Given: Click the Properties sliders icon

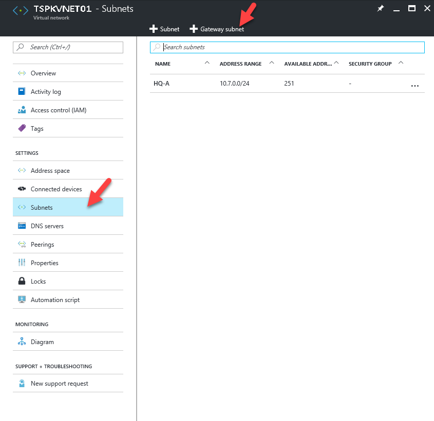Looking at the screenshot, I should (22, 263).
